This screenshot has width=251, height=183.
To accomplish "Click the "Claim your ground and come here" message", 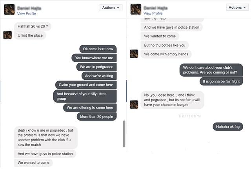I will 86,85.
